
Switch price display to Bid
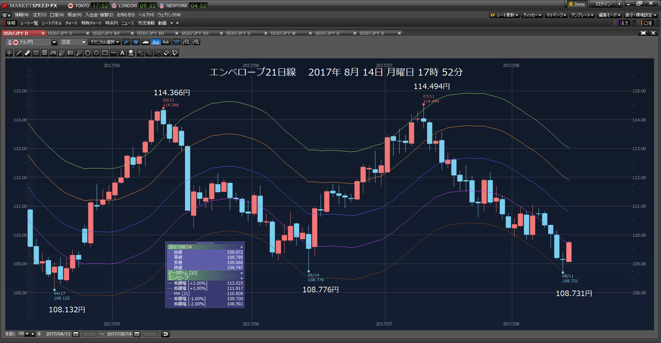156,42
